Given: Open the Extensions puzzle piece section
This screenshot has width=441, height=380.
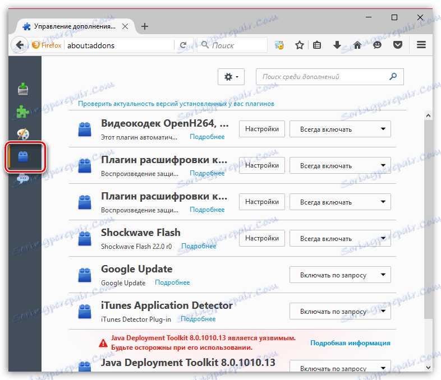Looking at the screenshot, I should [x=23, y=112].
